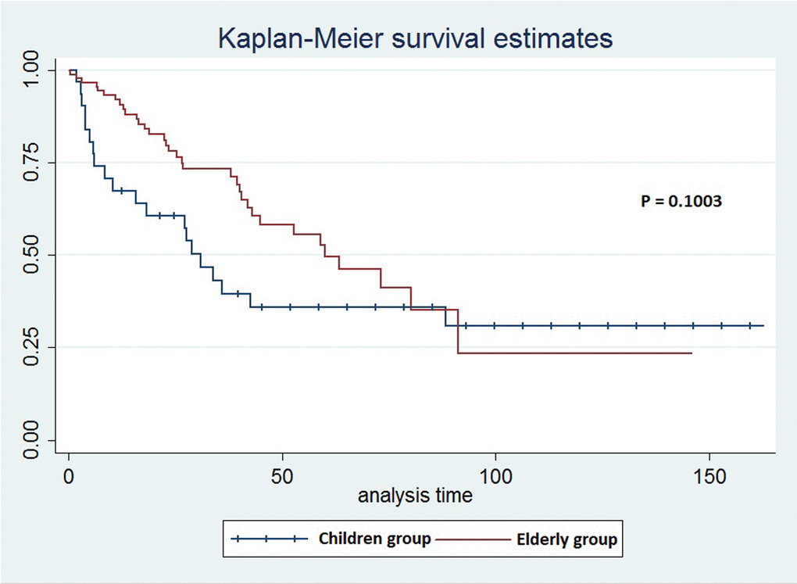Click the 0.25 y-axis tick label
The width and height of the screenshot is (797, 584).
[x=31, y=347]
